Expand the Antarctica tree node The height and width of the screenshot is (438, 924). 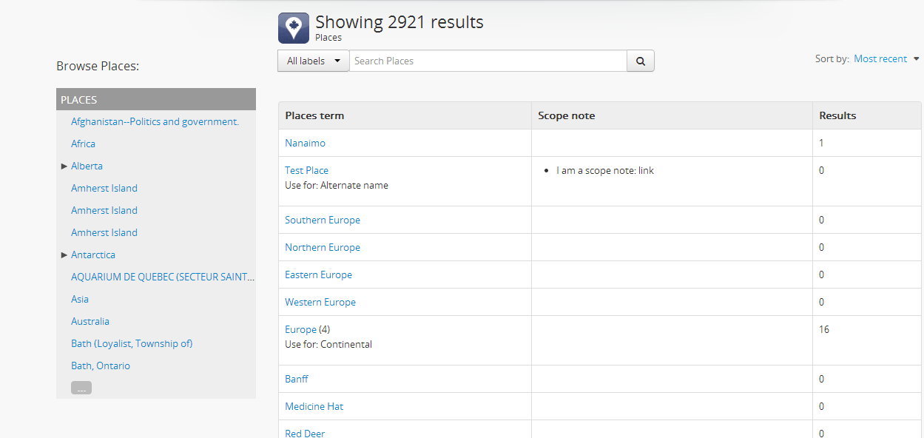(x=64, y=255)
